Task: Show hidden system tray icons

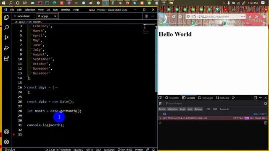Action: (x=224, y=3)
